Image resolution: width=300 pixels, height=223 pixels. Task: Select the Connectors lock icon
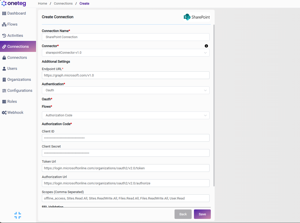pyautogui.click(x=4, y=58)
